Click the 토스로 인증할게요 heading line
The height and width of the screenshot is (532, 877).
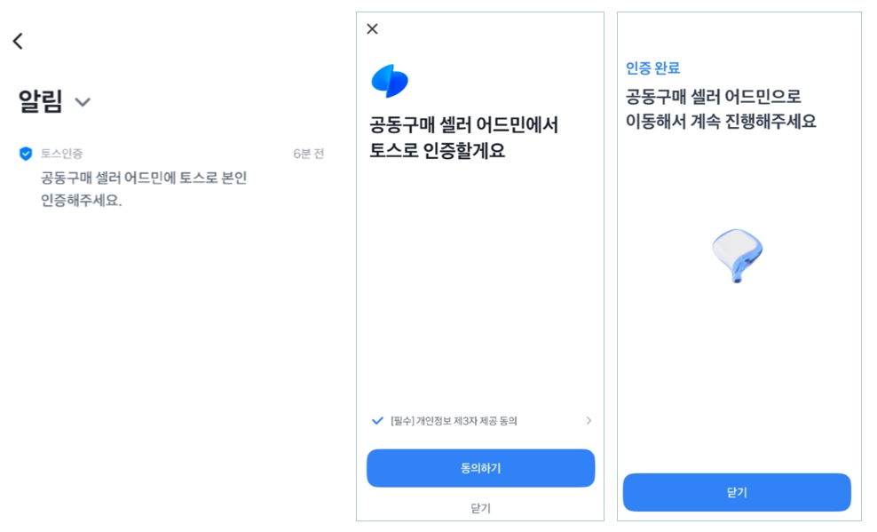point(437,151)
